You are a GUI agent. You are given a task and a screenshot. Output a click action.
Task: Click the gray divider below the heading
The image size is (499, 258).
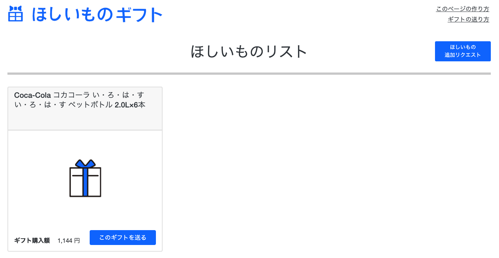click(249, 74)
